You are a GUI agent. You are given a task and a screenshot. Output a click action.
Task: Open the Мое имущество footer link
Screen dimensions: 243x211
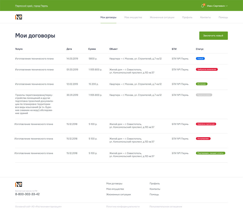pos(115,189)
